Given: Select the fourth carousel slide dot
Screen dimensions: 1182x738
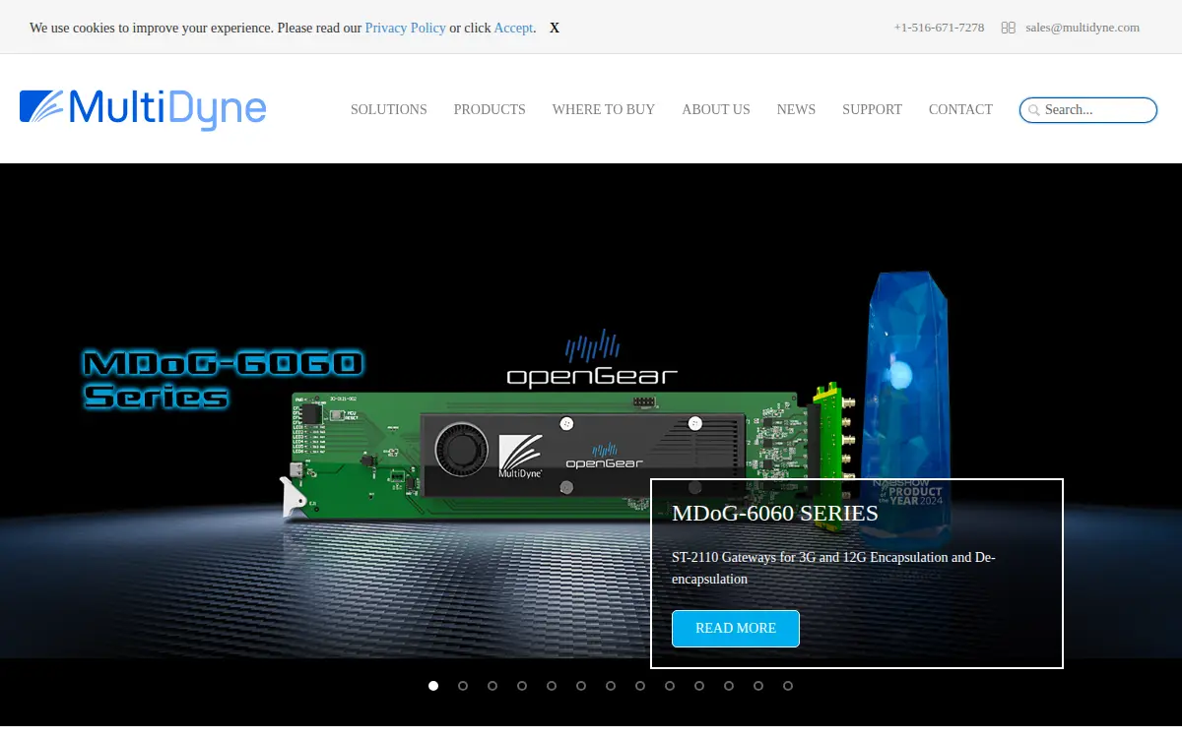Looking at the screenshot, I should tap(522, 686).
